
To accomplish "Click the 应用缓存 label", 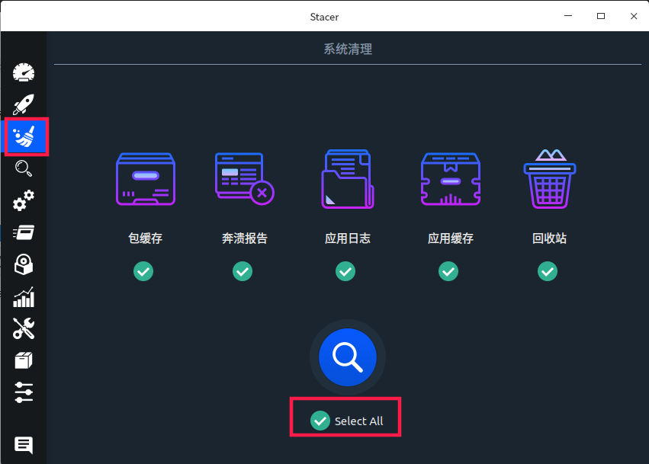I will click(x=451, y=238).
